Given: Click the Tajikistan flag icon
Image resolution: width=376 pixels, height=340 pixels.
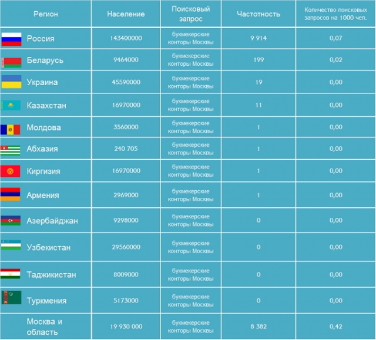Looking at the screenshot, I should tap(11, 274).
